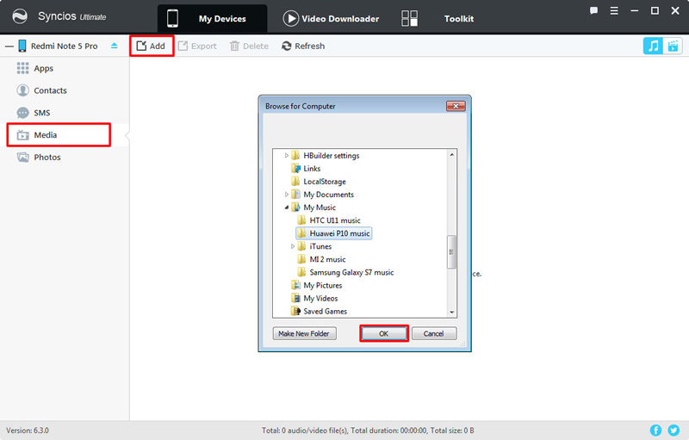Close the Browse for Computer dialog

pos(456,106)
